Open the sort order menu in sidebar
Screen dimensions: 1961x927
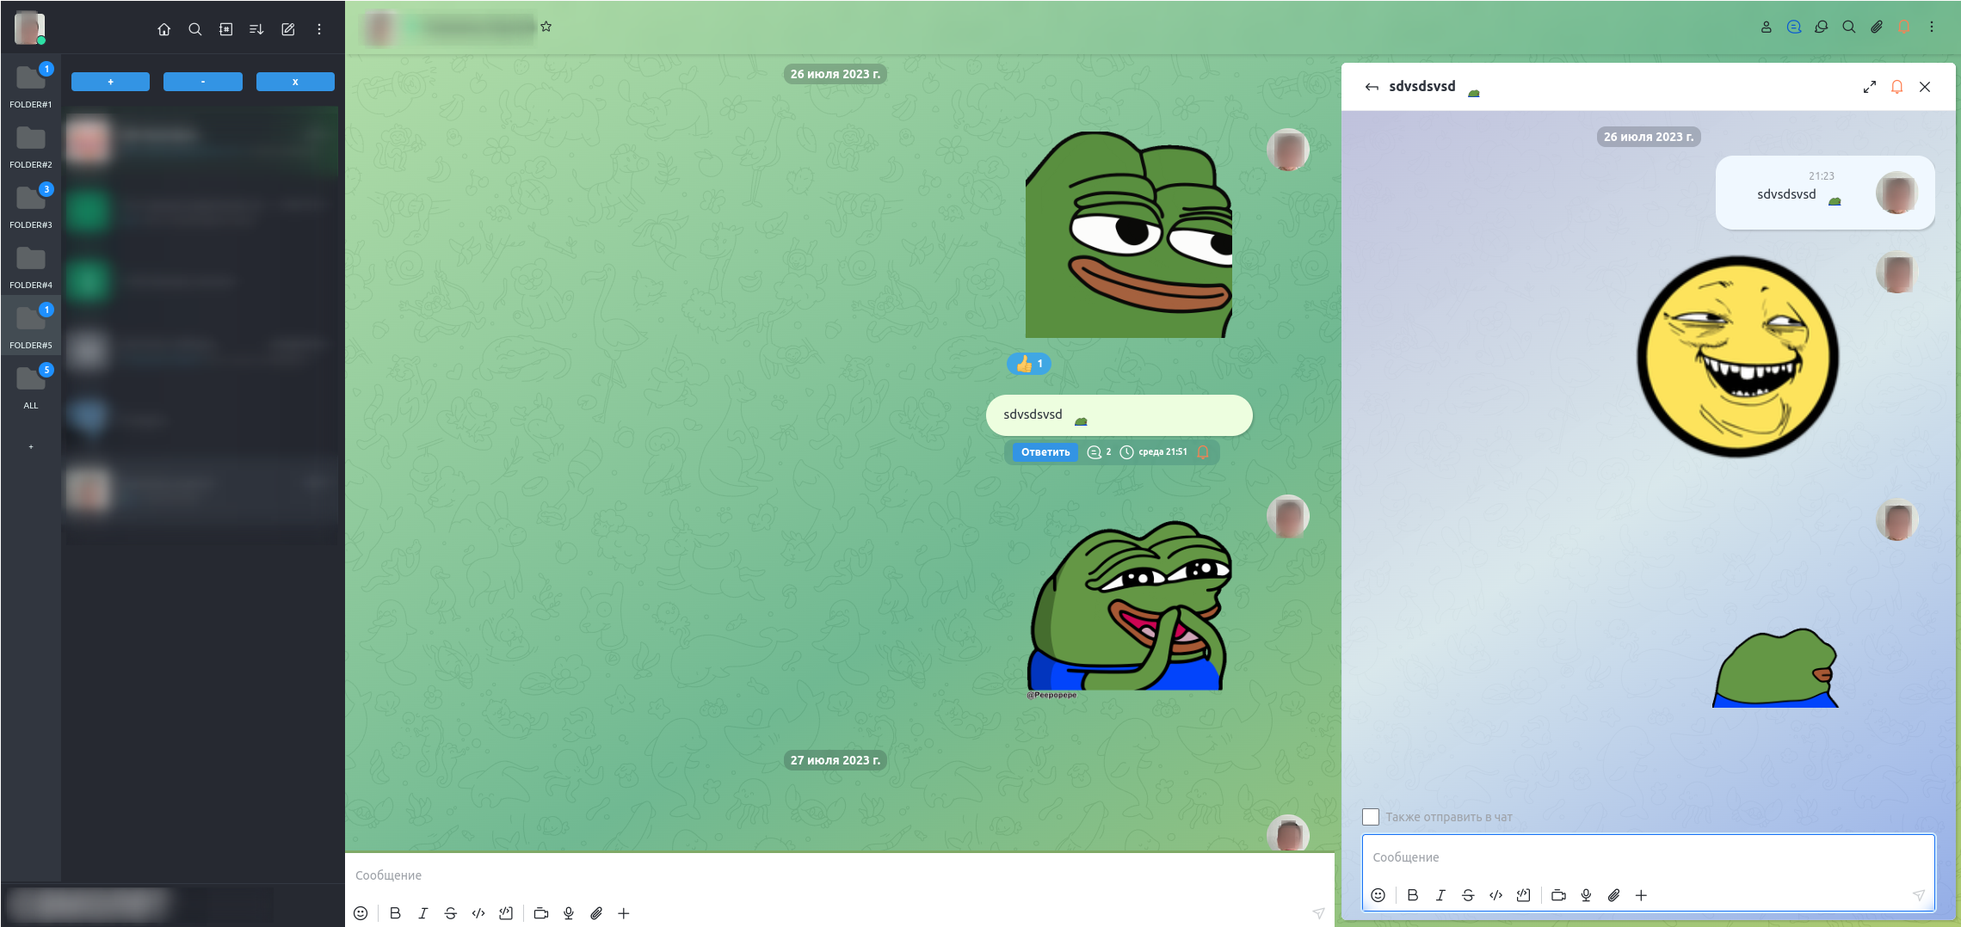click(x=256, y=28)
